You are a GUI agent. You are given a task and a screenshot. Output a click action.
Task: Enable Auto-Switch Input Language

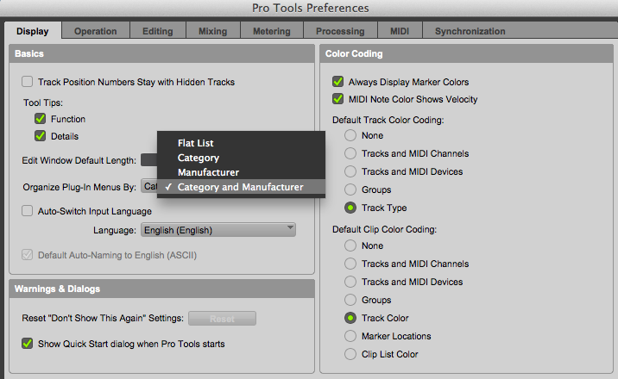click(x=28, y=211)
